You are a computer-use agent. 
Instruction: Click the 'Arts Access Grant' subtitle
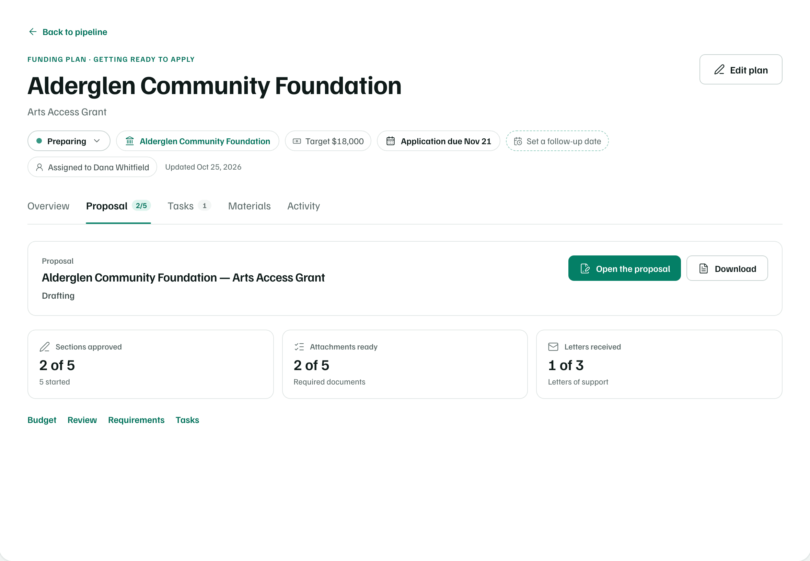tap(67, 112)
